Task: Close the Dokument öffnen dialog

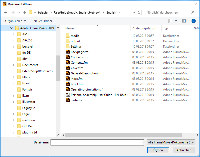Action: click(195, 4)
